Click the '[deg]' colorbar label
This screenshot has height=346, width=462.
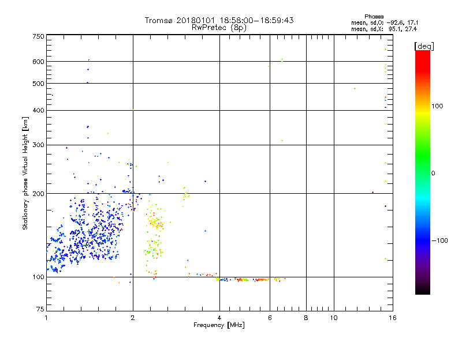point(424,46)
